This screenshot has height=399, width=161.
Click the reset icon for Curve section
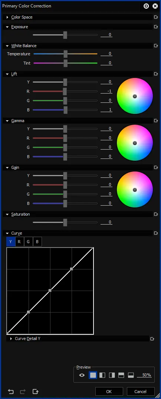pos(156,233)
